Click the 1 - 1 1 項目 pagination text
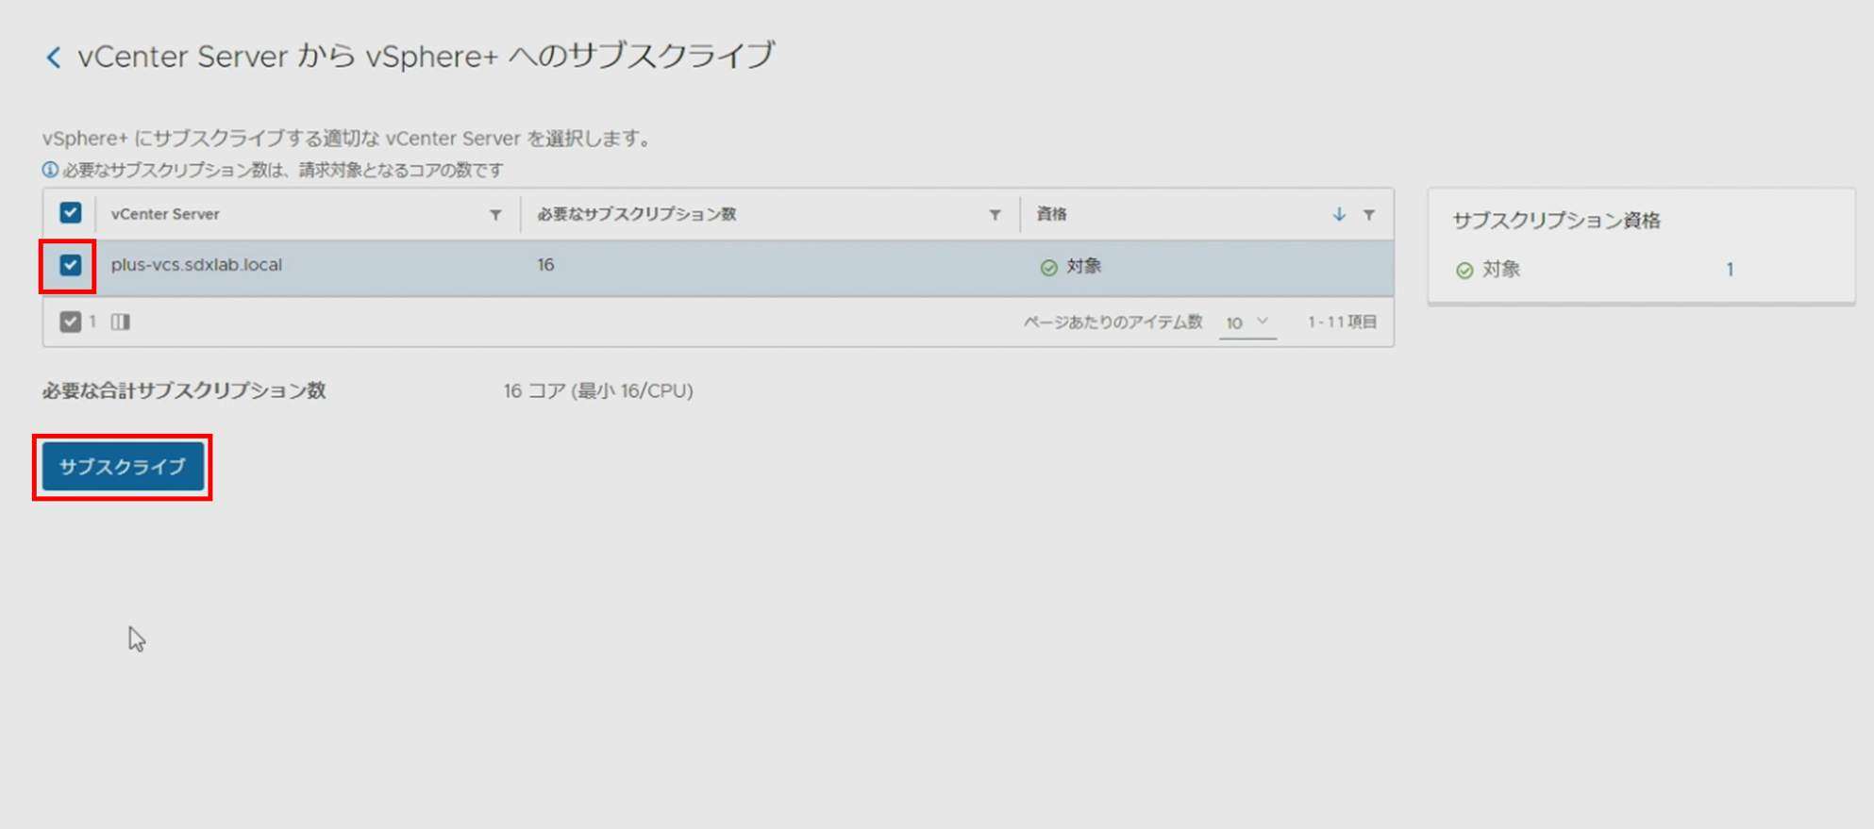This screenshot has height=829, width=1874. [1342, 322]
